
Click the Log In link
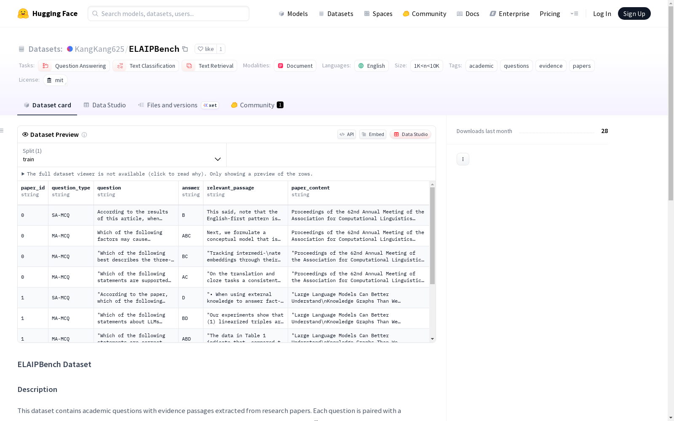point(602,13)
